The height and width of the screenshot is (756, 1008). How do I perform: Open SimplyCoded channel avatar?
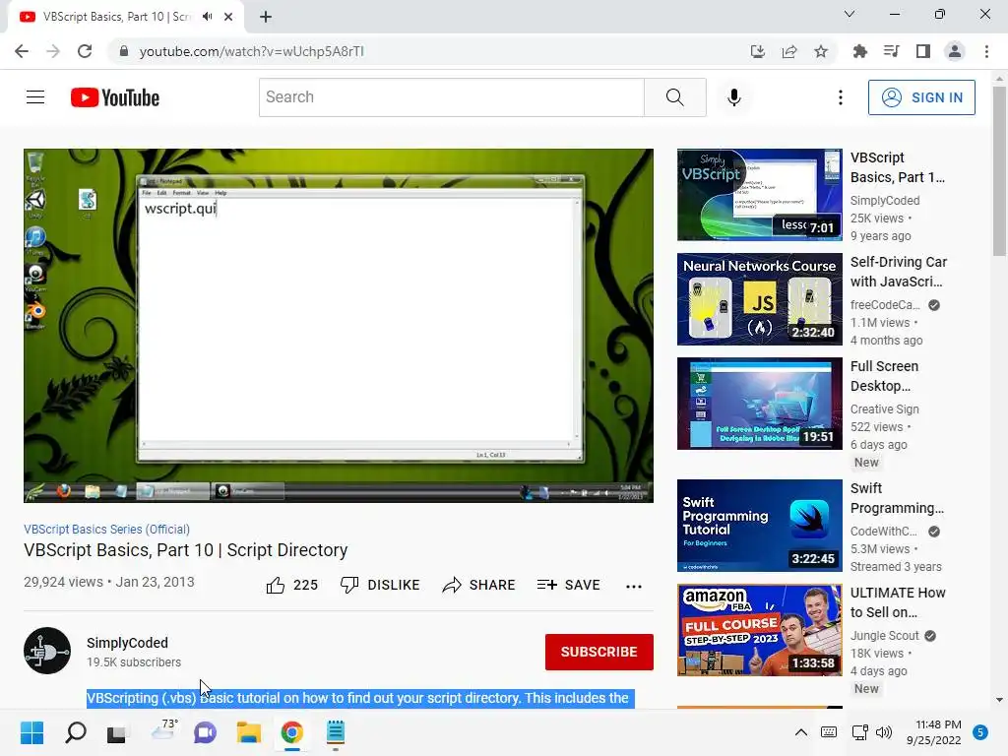47,651
